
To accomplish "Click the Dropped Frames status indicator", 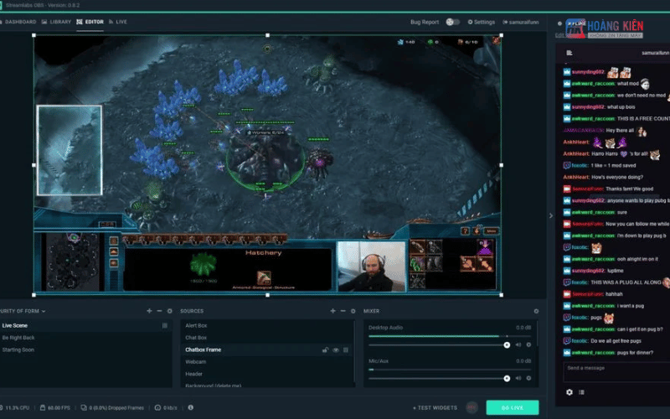I will pyautogui.click(x=112, y=408).
